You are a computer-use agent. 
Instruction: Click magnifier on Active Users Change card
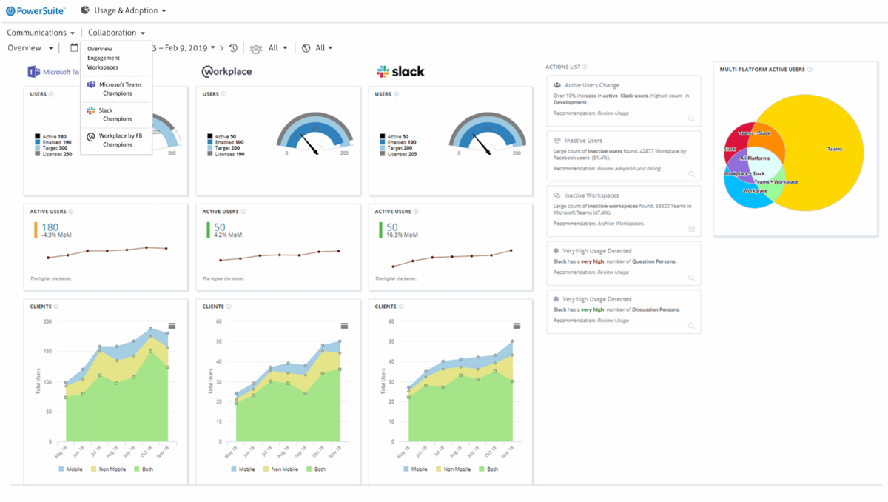691,118
